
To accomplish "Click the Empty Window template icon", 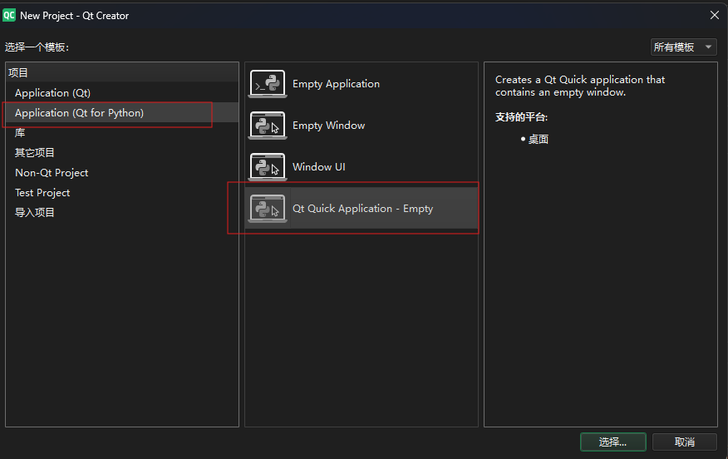I will tap(268, 126).
